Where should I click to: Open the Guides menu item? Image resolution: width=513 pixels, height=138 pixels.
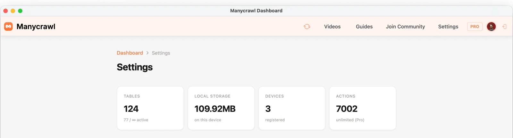364,27
